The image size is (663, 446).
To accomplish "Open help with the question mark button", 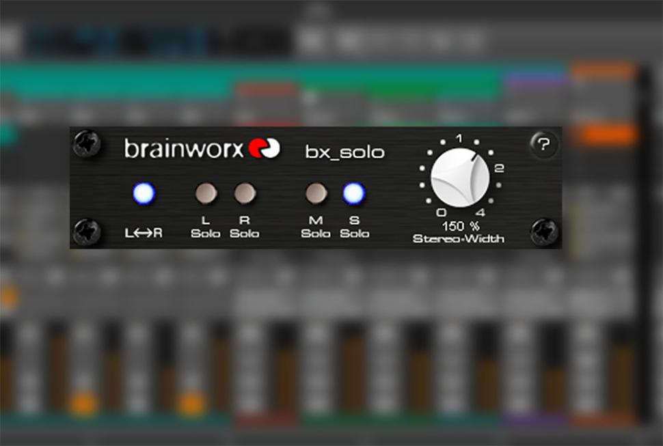I will 544,144.
